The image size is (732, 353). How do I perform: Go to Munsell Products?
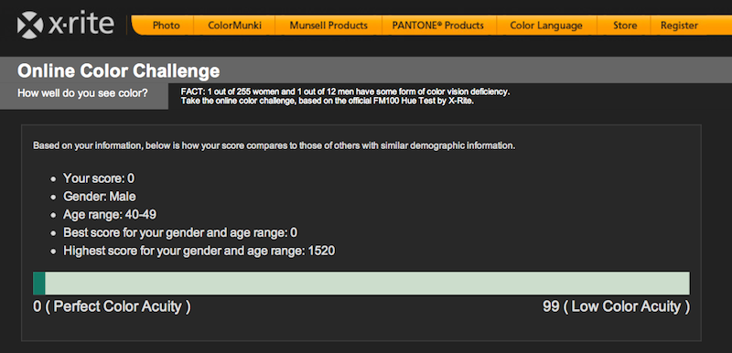tap(328, 26)
